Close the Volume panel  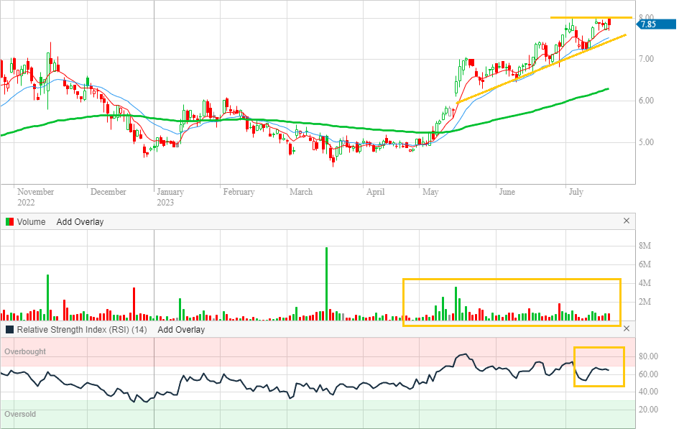click(x=626, y=221)
